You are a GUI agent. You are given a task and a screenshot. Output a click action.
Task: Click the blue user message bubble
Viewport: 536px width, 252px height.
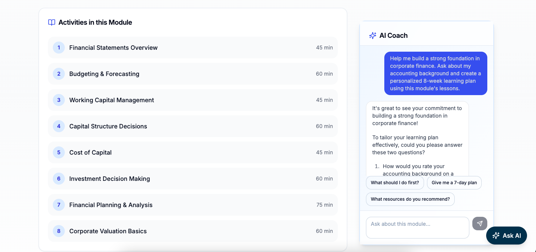click(x=436, y=73)
